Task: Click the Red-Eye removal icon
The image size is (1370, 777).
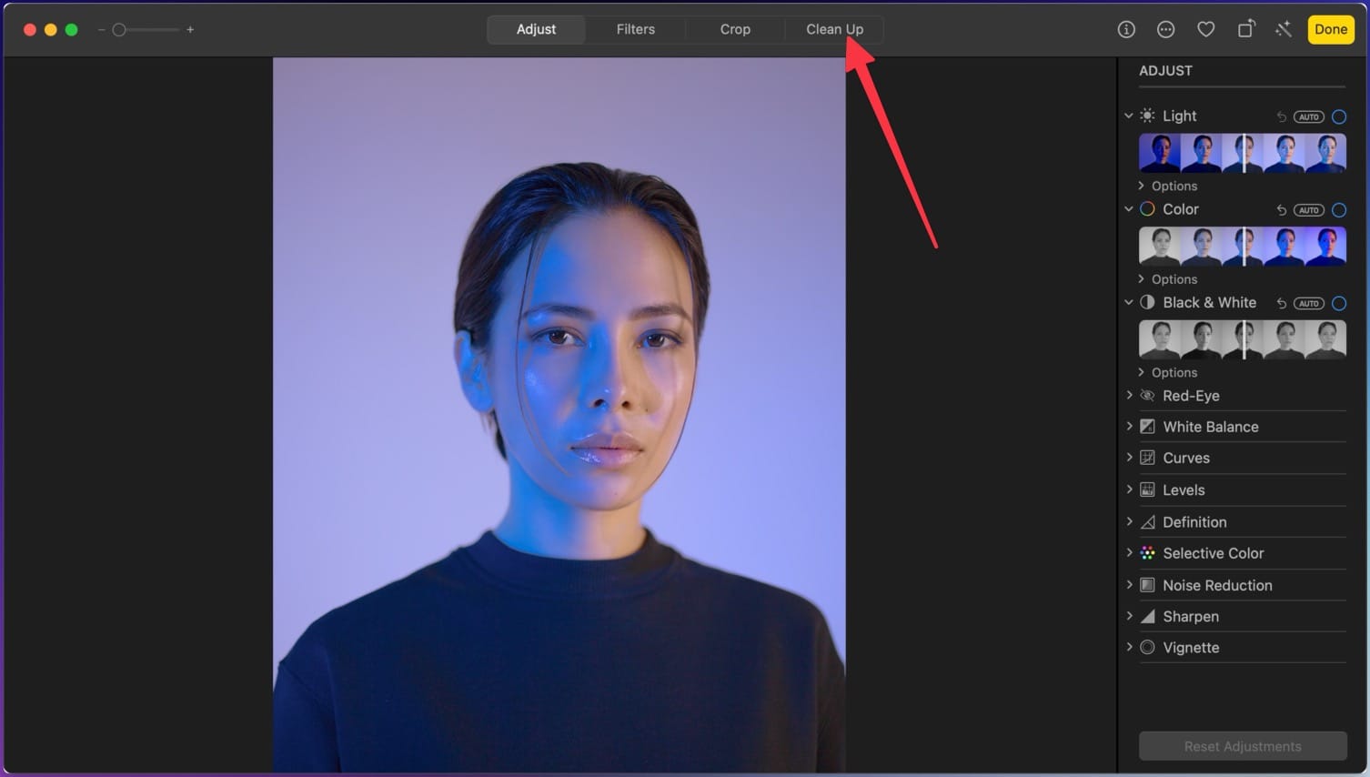Action: pyautogui.click(x=1147, y=396)
